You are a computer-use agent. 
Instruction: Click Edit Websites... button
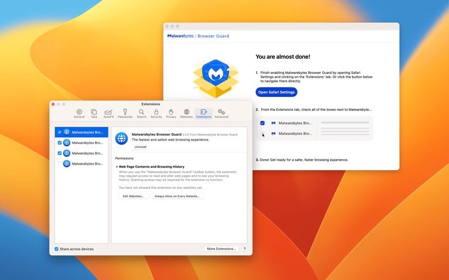pos(133,197)
